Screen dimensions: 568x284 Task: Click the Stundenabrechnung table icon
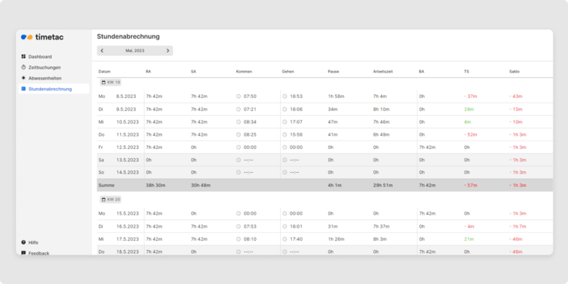click(24, 89)
